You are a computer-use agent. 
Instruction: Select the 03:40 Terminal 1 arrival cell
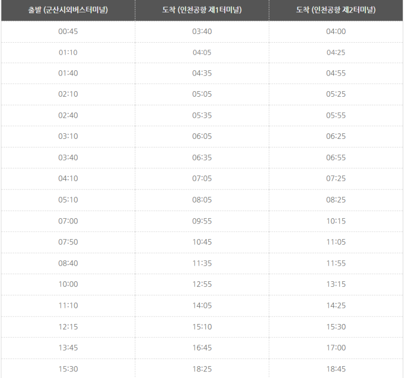[202, 31]
